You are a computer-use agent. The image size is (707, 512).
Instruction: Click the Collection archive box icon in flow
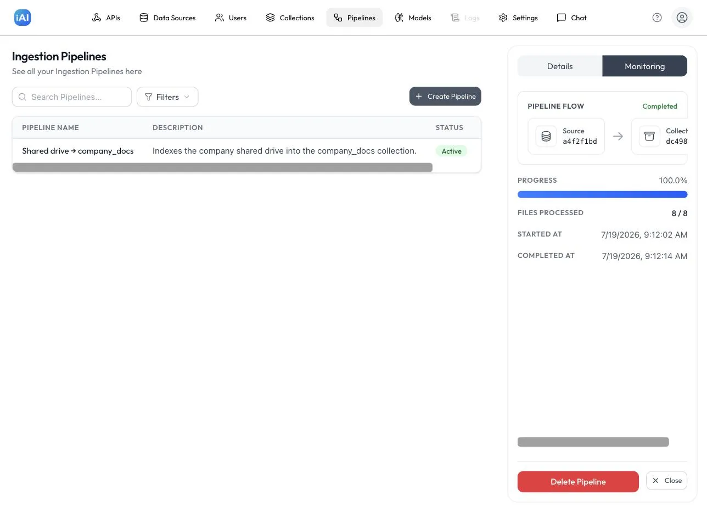(x=649, y=136)
